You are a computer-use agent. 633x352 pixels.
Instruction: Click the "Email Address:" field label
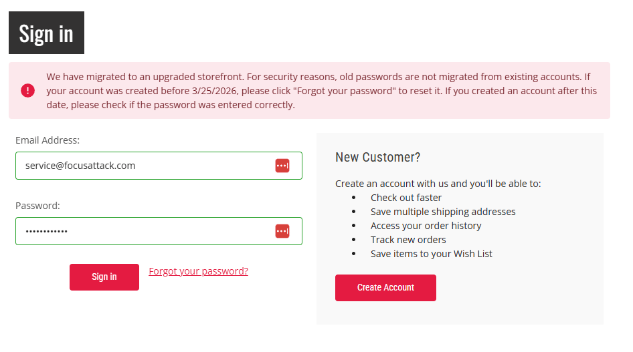[x=48, y=140]
